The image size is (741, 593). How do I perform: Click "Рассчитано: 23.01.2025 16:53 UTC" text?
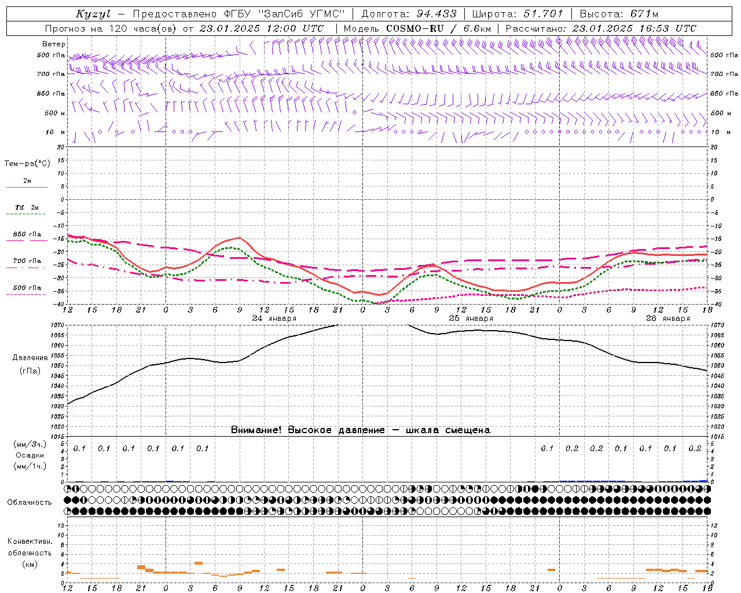click(601, 28)
